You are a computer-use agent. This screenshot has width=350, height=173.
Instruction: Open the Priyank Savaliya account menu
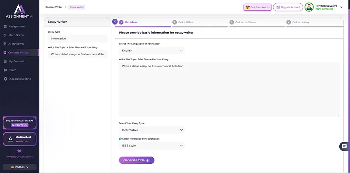tap(340, 7)
